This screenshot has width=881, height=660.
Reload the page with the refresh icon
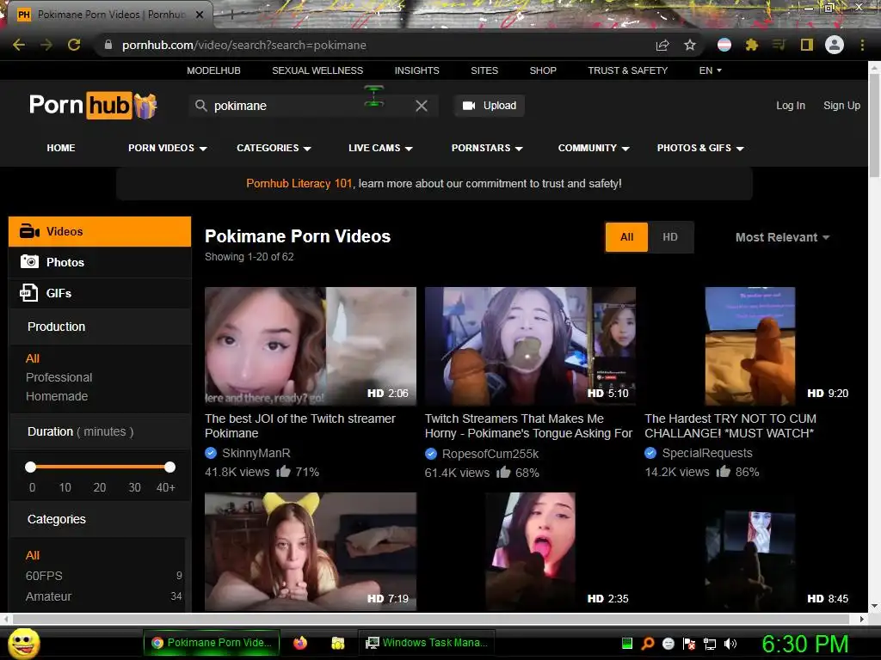74,45
